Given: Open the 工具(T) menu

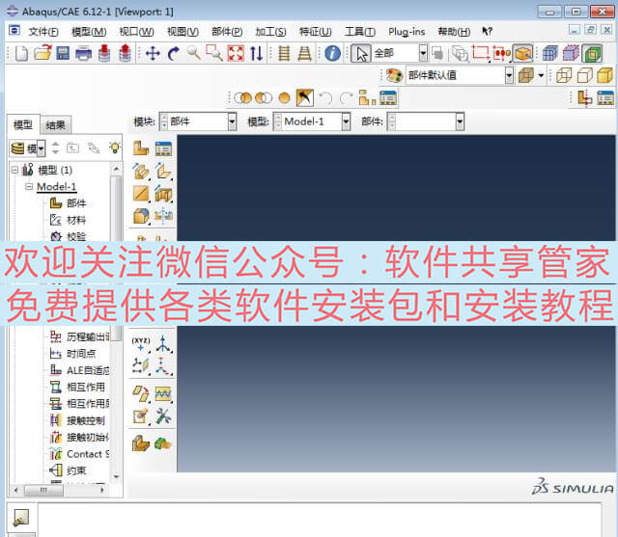Looking at the screenshot, I should click(360, 32).
